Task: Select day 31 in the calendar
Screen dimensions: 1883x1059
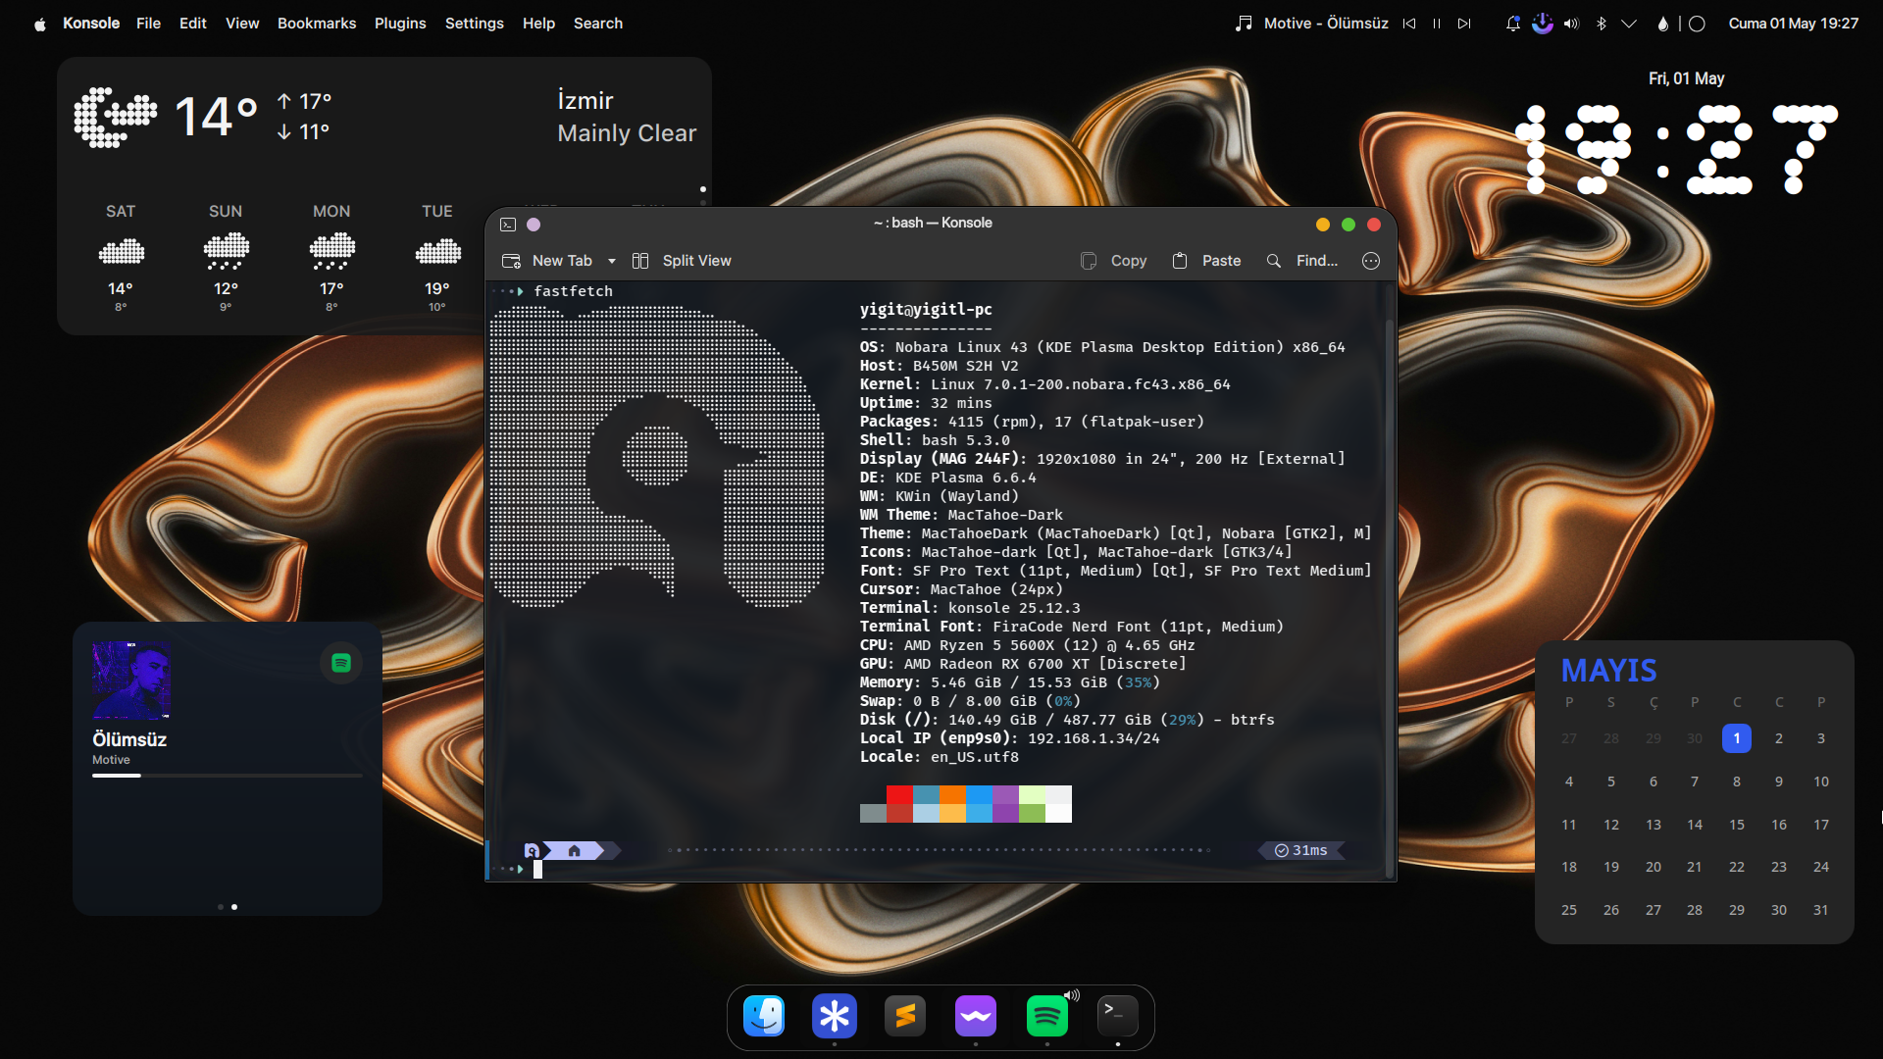Action: point(1820,910)
